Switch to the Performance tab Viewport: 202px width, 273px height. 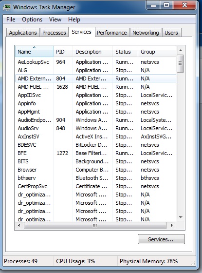[112, 33]
